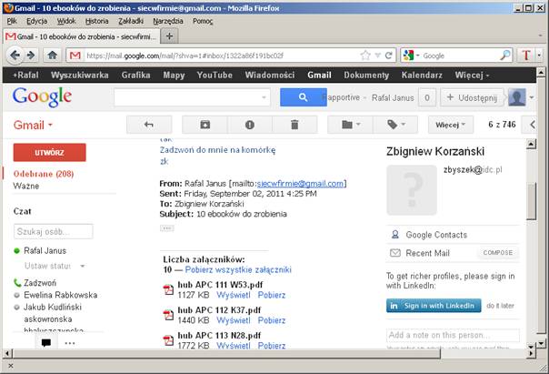
Task: Open the Plik menu
Action: pyautogui.click(x=12, y=21)
